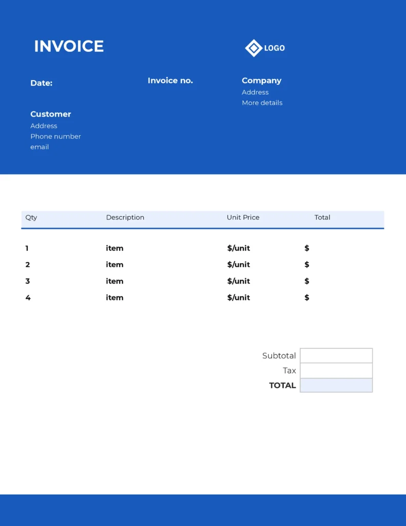The width and height of the screenshot is (406, 526).
Task: Click the Company heading
Action: pos(261,81)
